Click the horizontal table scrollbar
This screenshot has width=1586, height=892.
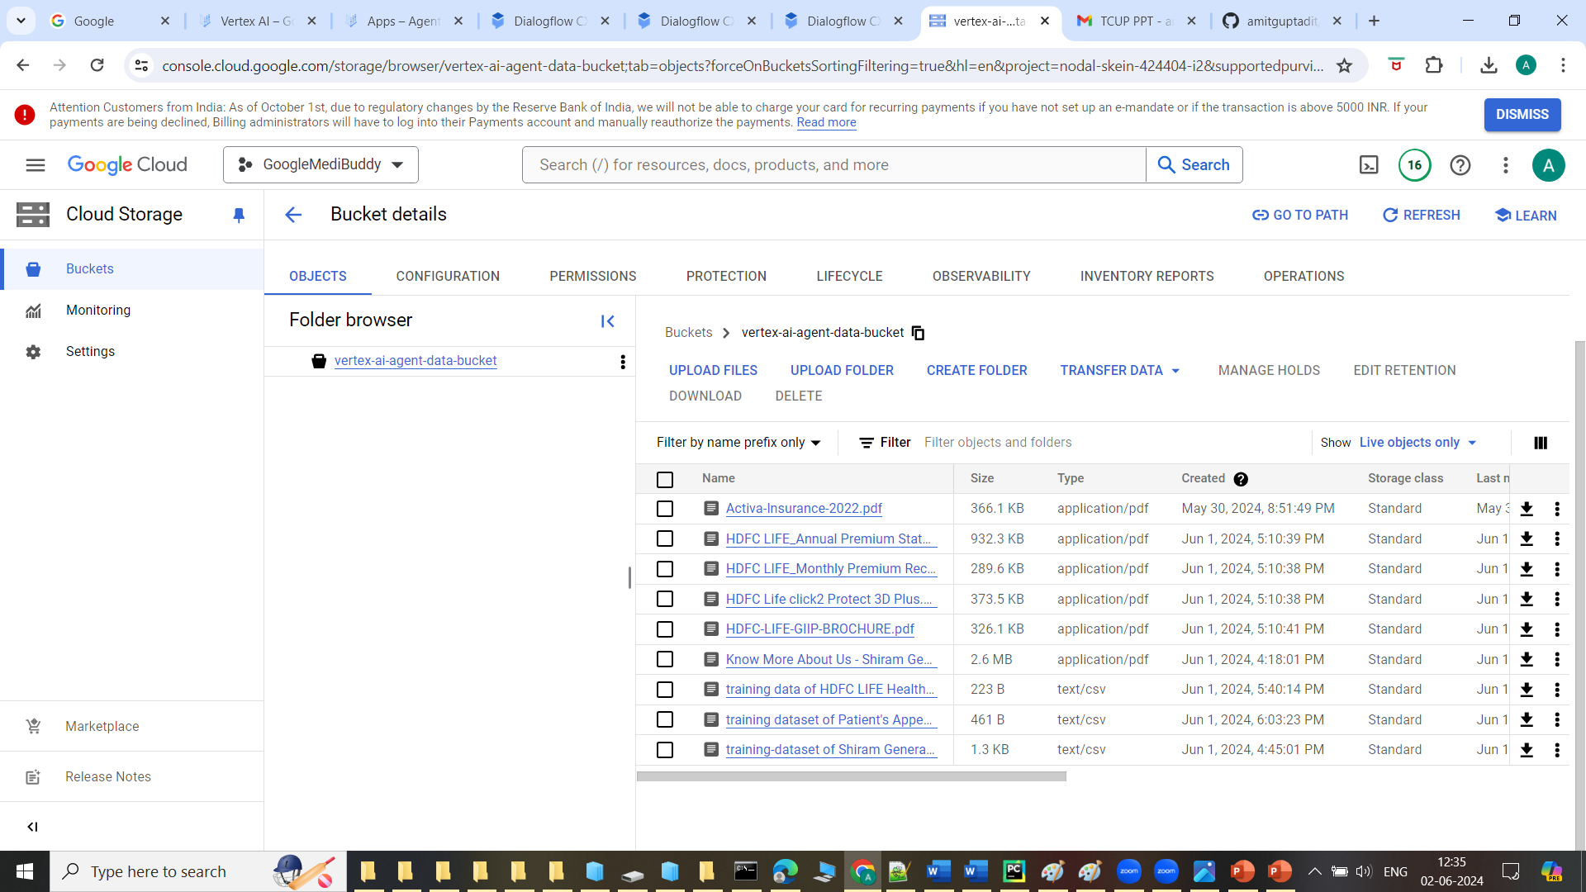pos(851,776)
